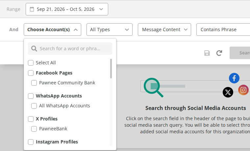The width and height of the screenshot is (250, 151).
Task: Click the Instagram logo icon
Action: pos(243,90)
